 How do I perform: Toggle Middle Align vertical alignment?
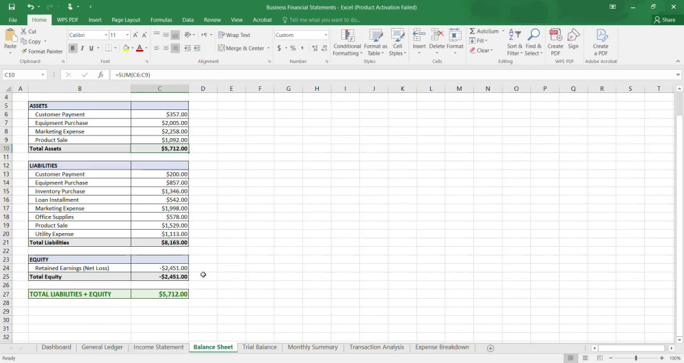[x=166, y=35]
